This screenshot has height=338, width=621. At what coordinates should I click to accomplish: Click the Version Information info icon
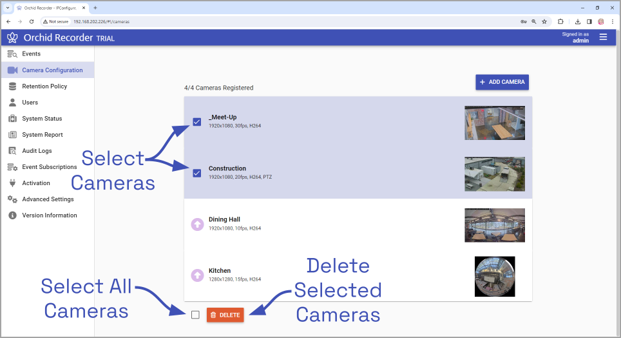coord(12,215)
